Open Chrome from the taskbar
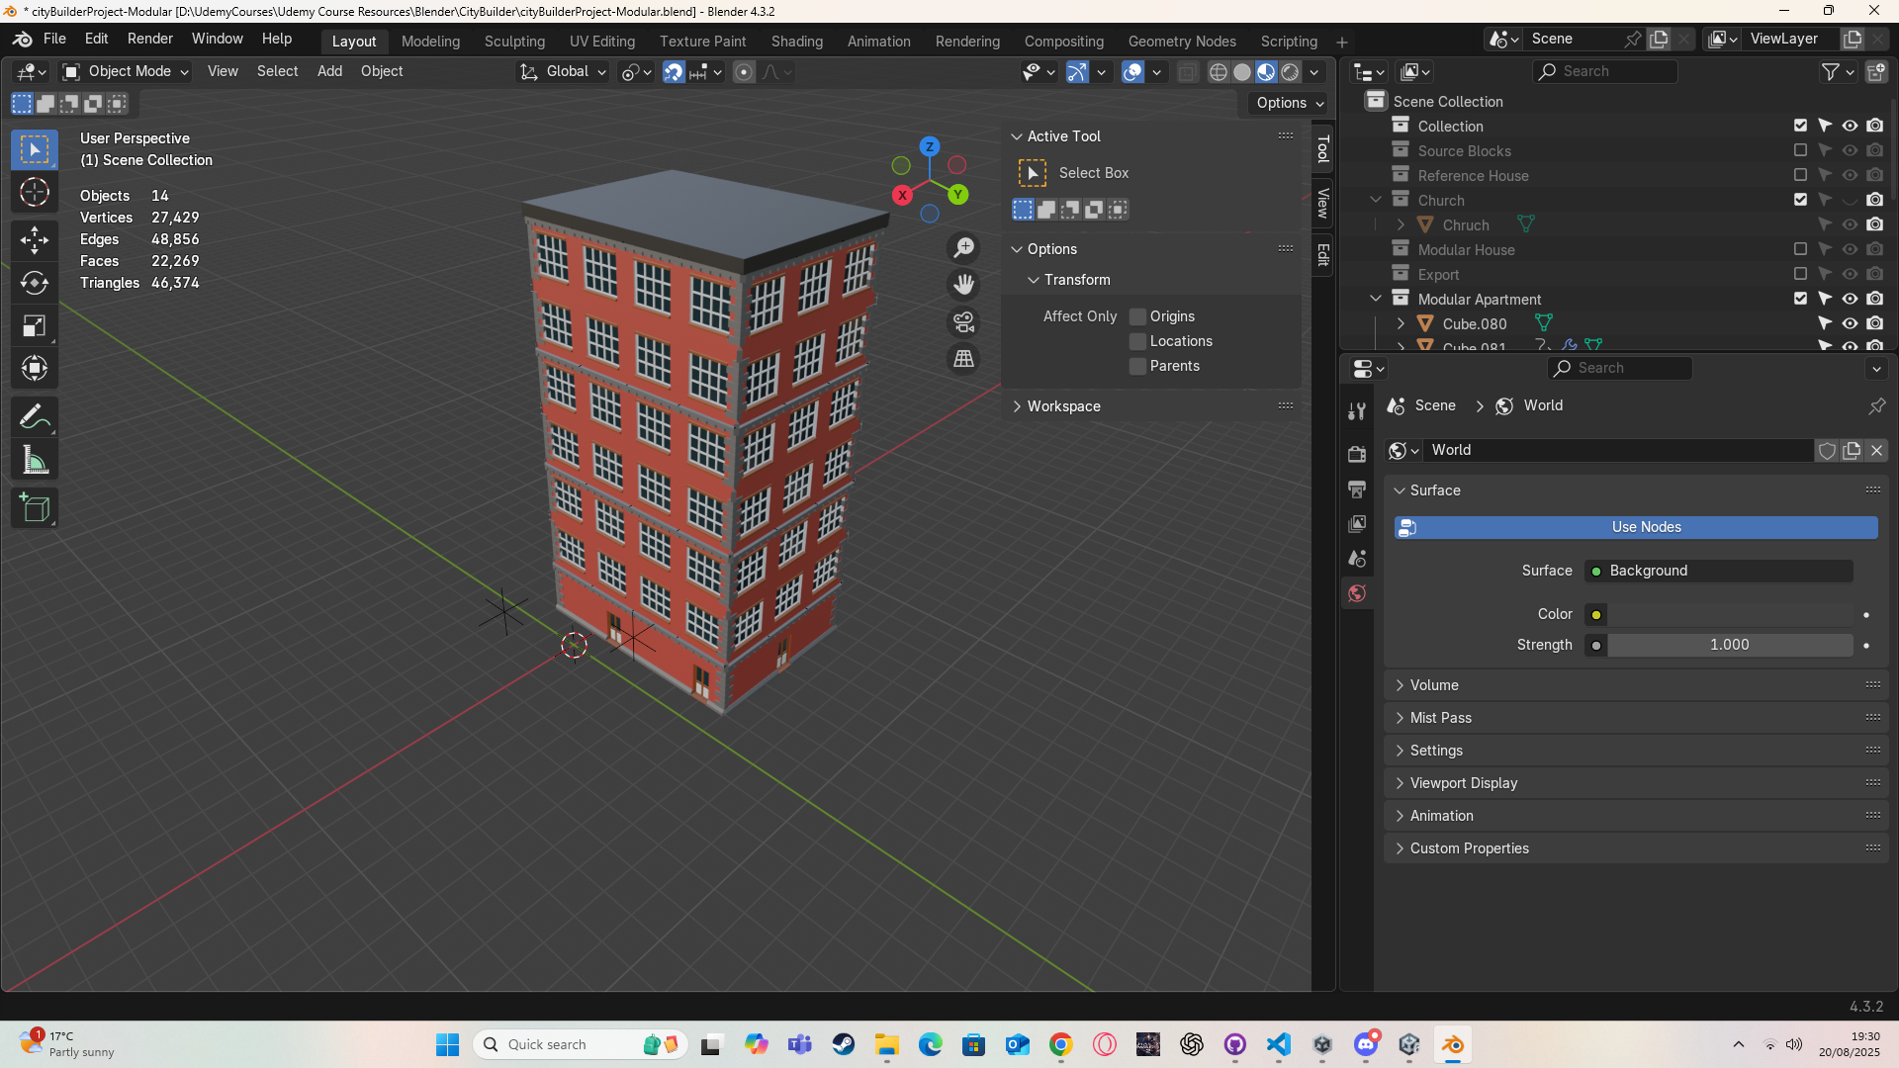 pos(1061,1044)
